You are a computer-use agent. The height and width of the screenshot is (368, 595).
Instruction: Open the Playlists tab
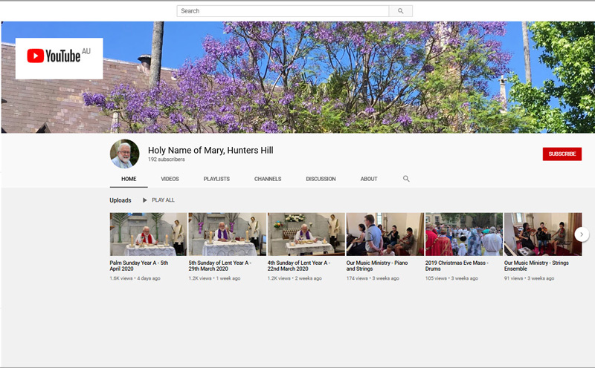coord(216,179)
